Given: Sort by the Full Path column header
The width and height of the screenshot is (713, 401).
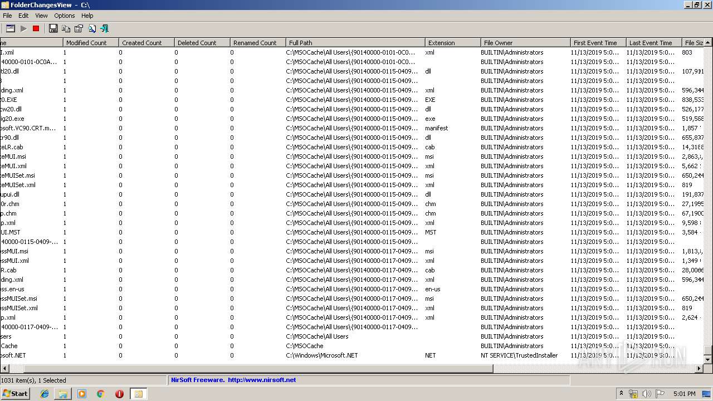Looking at the screenshot, I should pos(355,43).
